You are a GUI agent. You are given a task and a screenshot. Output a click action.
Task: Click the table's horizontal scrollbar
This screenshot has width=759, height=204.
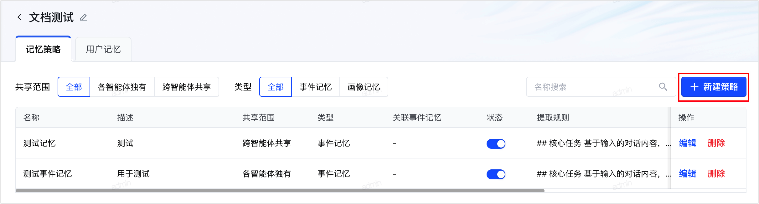[x=280, y=191]
